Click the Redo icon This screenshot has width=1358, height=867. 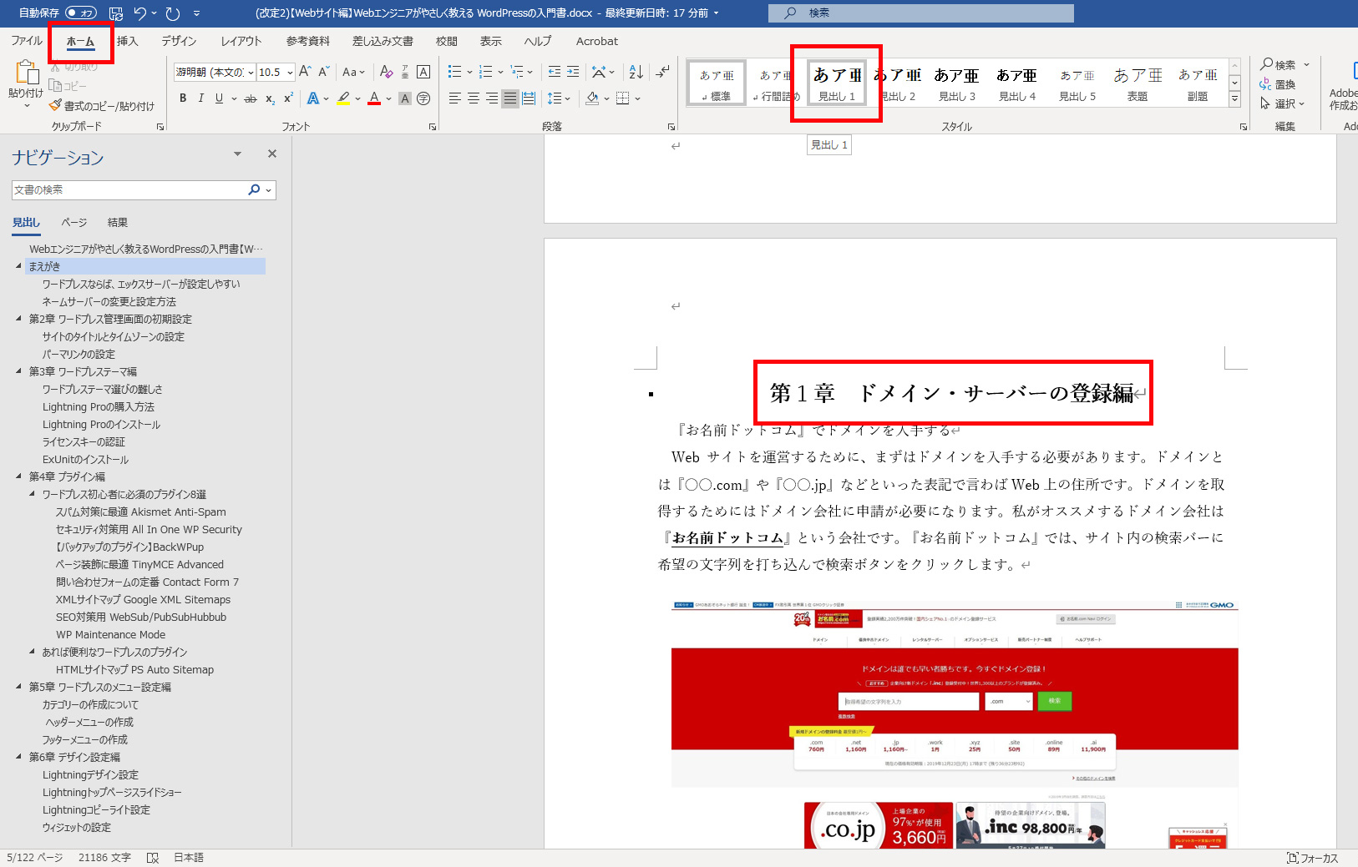tap(173, 13)
